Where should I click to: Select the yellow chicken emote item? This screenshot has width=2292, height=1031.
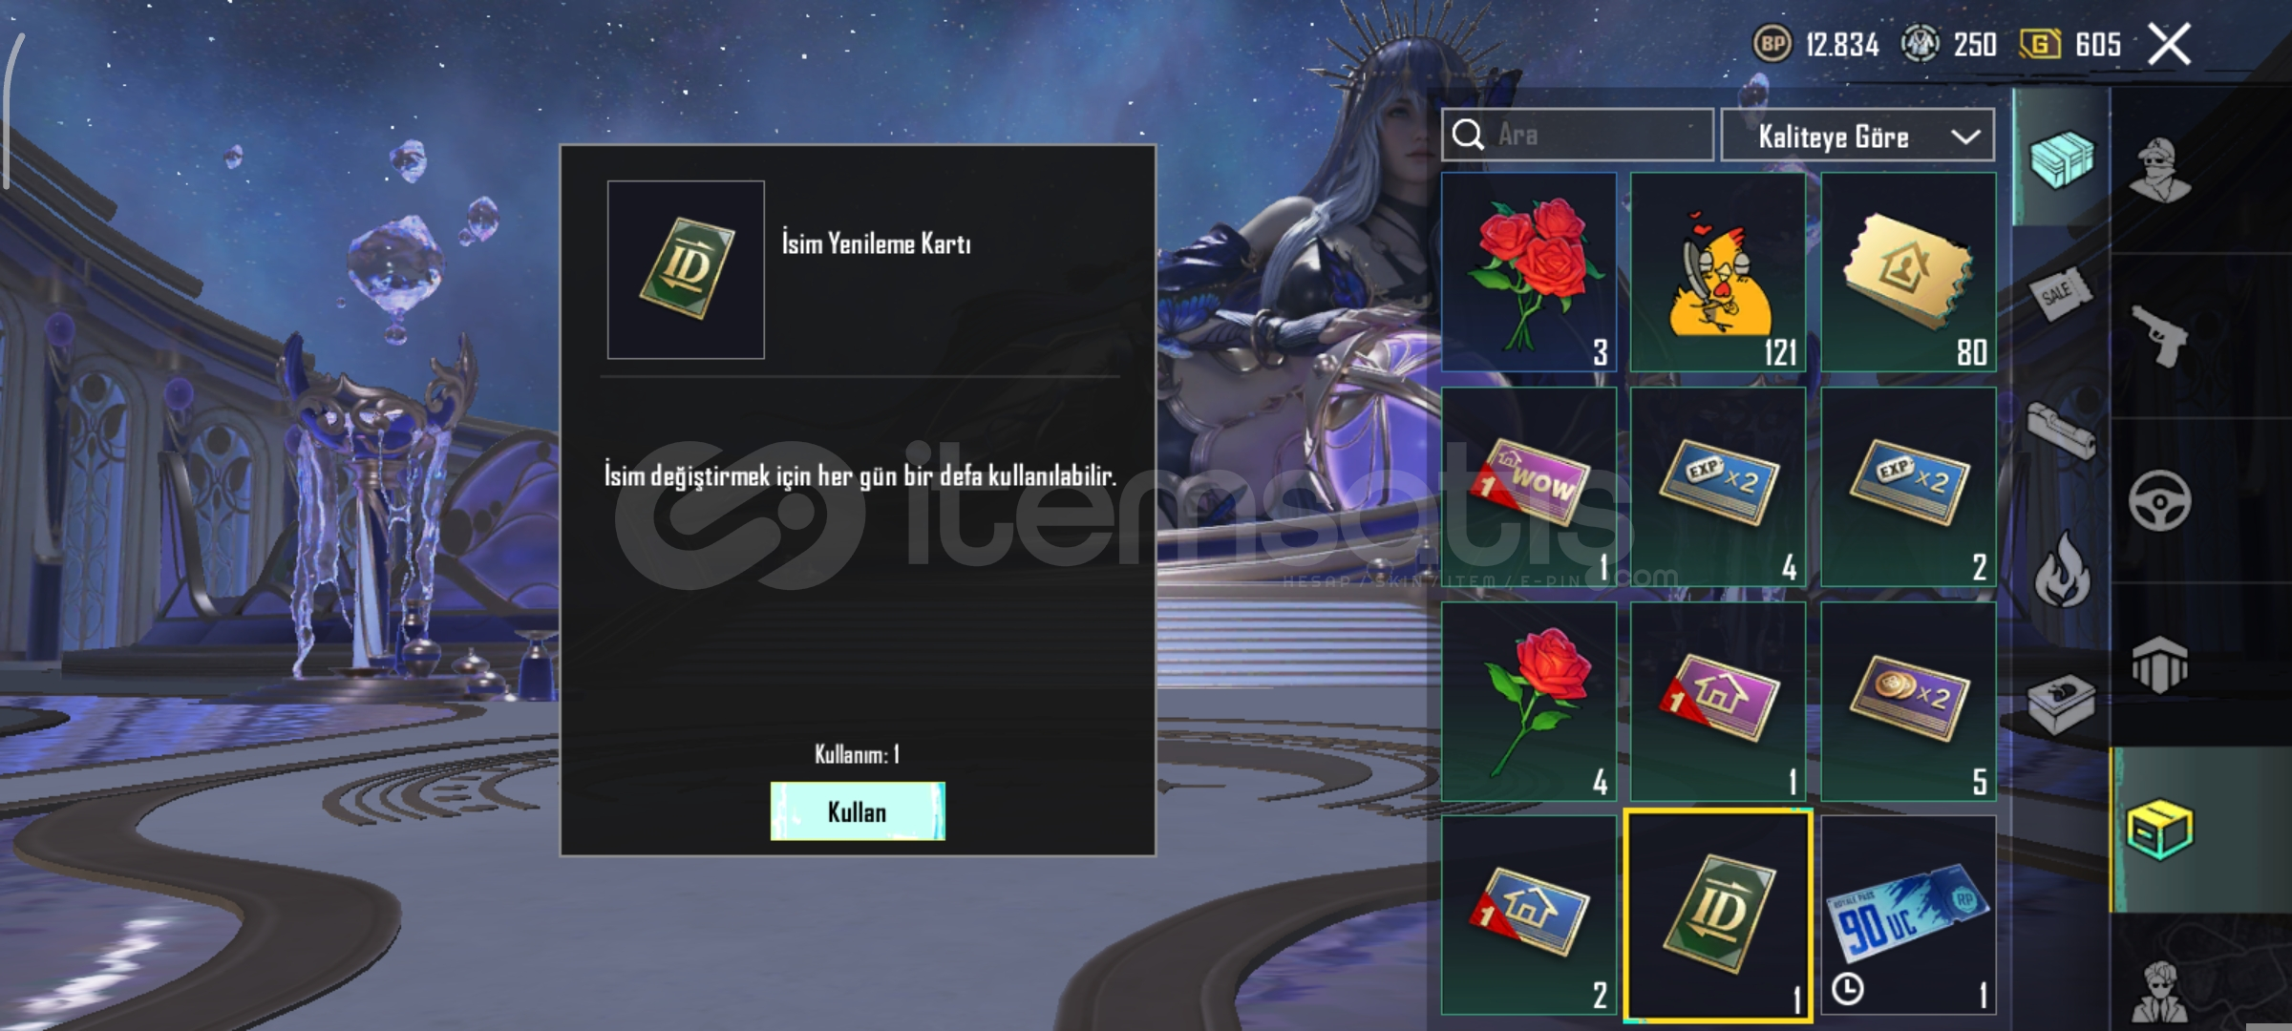[1718, 272]
